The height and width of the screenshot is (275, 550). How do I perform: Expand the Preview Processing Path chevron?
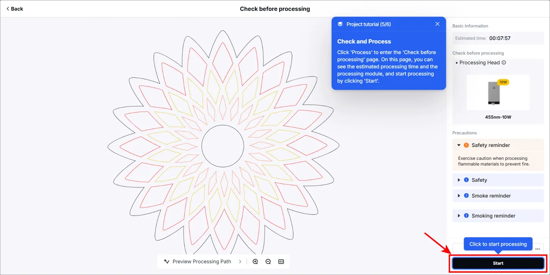coord(240,262)
